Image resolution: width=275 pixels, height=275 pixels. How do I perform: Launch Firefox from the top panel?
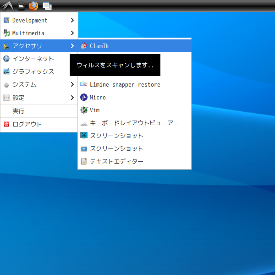33,6
